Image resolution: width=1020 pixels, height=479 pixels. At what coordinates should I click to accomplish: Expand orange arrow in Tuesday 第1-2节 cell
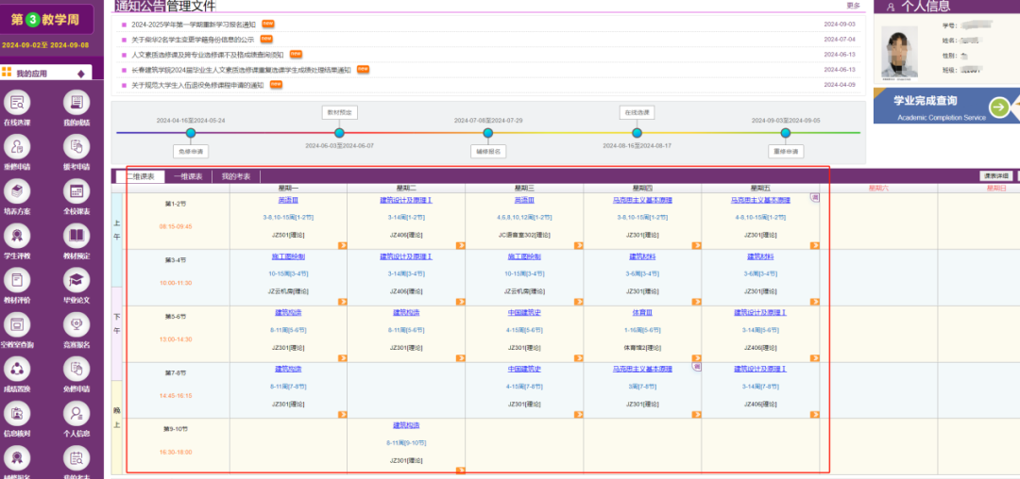pos(460,245)
